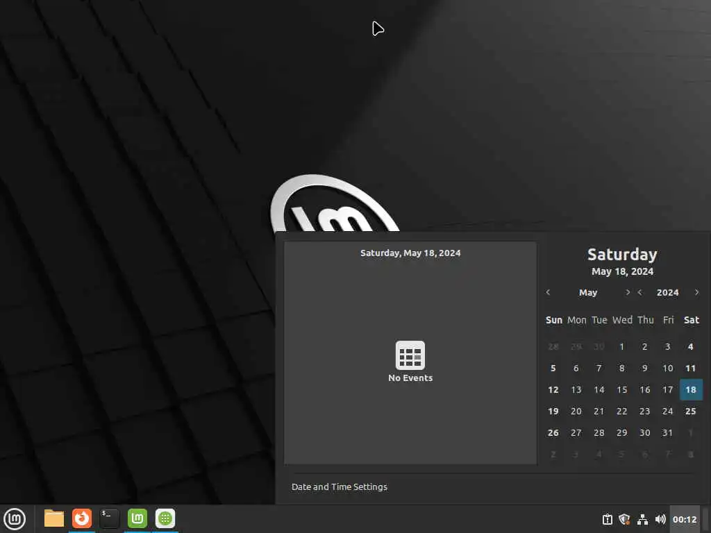Screen dimensions: 711x533
Task: Open Date and Time Settings
Action: (x=340, y=487)
